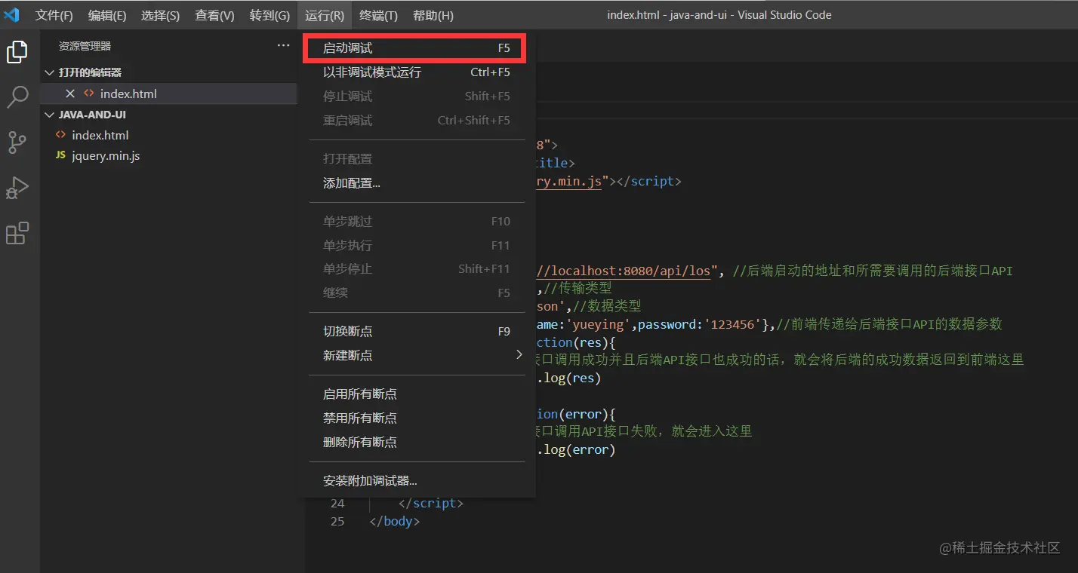This screenshot has height=573, width=1078.
Task: Open the 帮助(H) menu
Action: tap(433, 15)
